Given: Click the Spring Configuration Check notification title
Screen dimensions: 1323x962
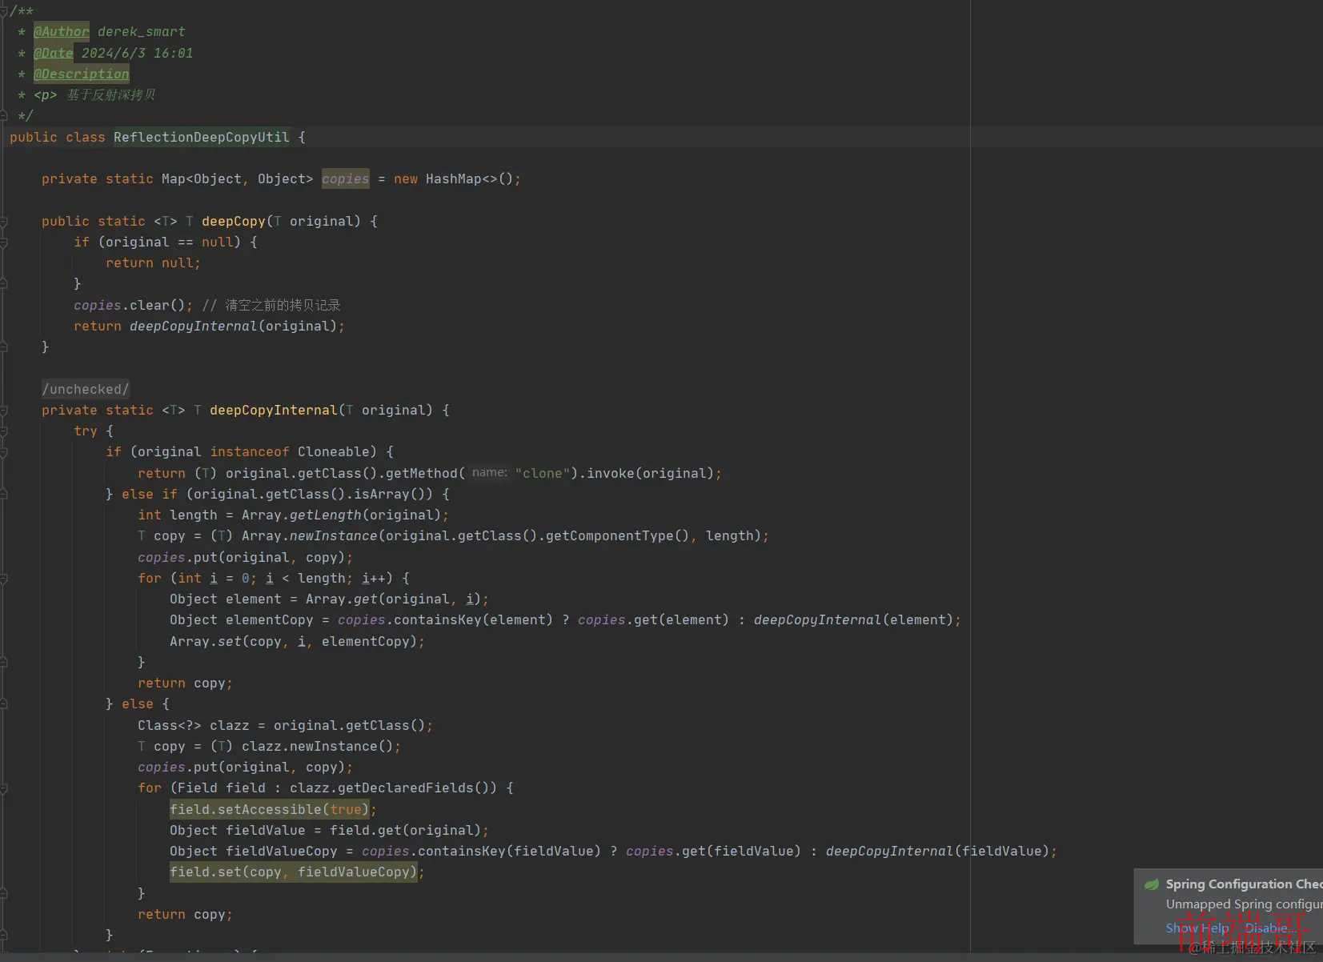Looking at the screenshot, I should 1244,884.
